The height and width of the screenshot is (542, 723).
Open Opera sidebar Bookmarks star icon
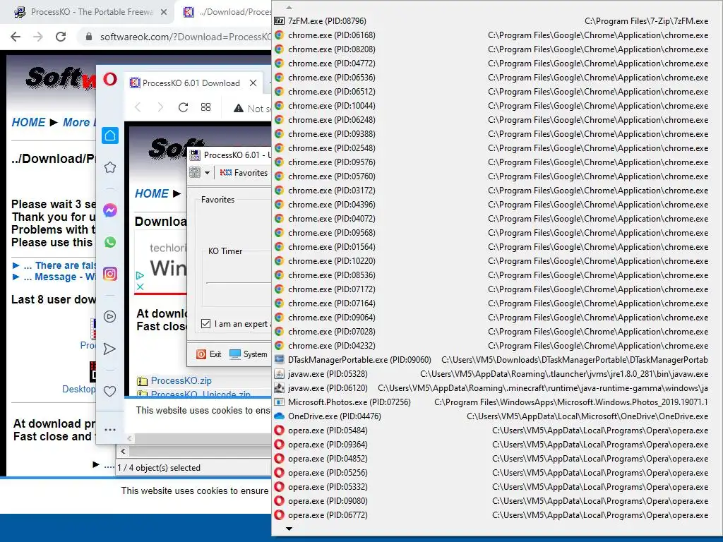(109, 167)
